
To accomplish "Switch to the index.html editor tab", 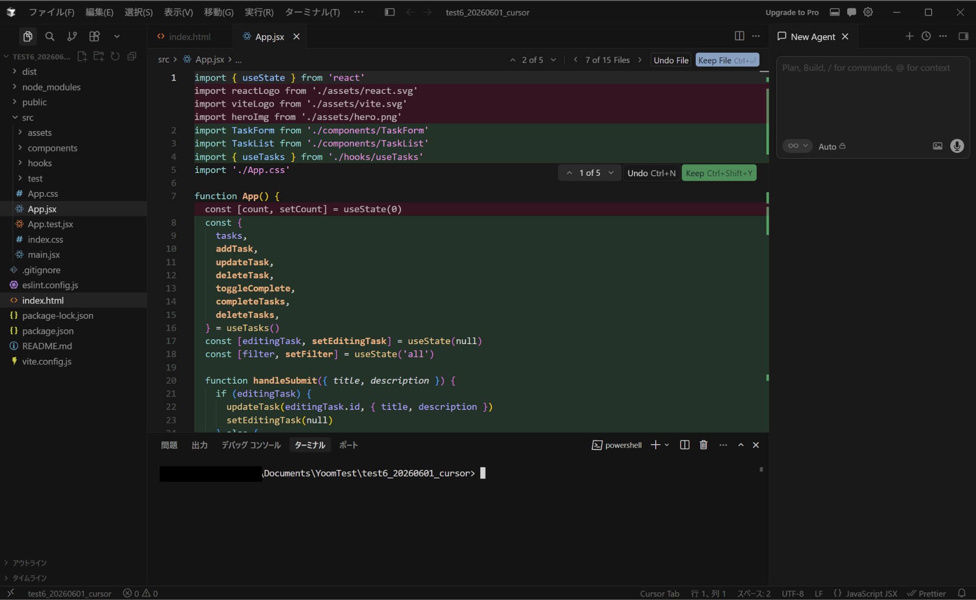I will point(190,37).
